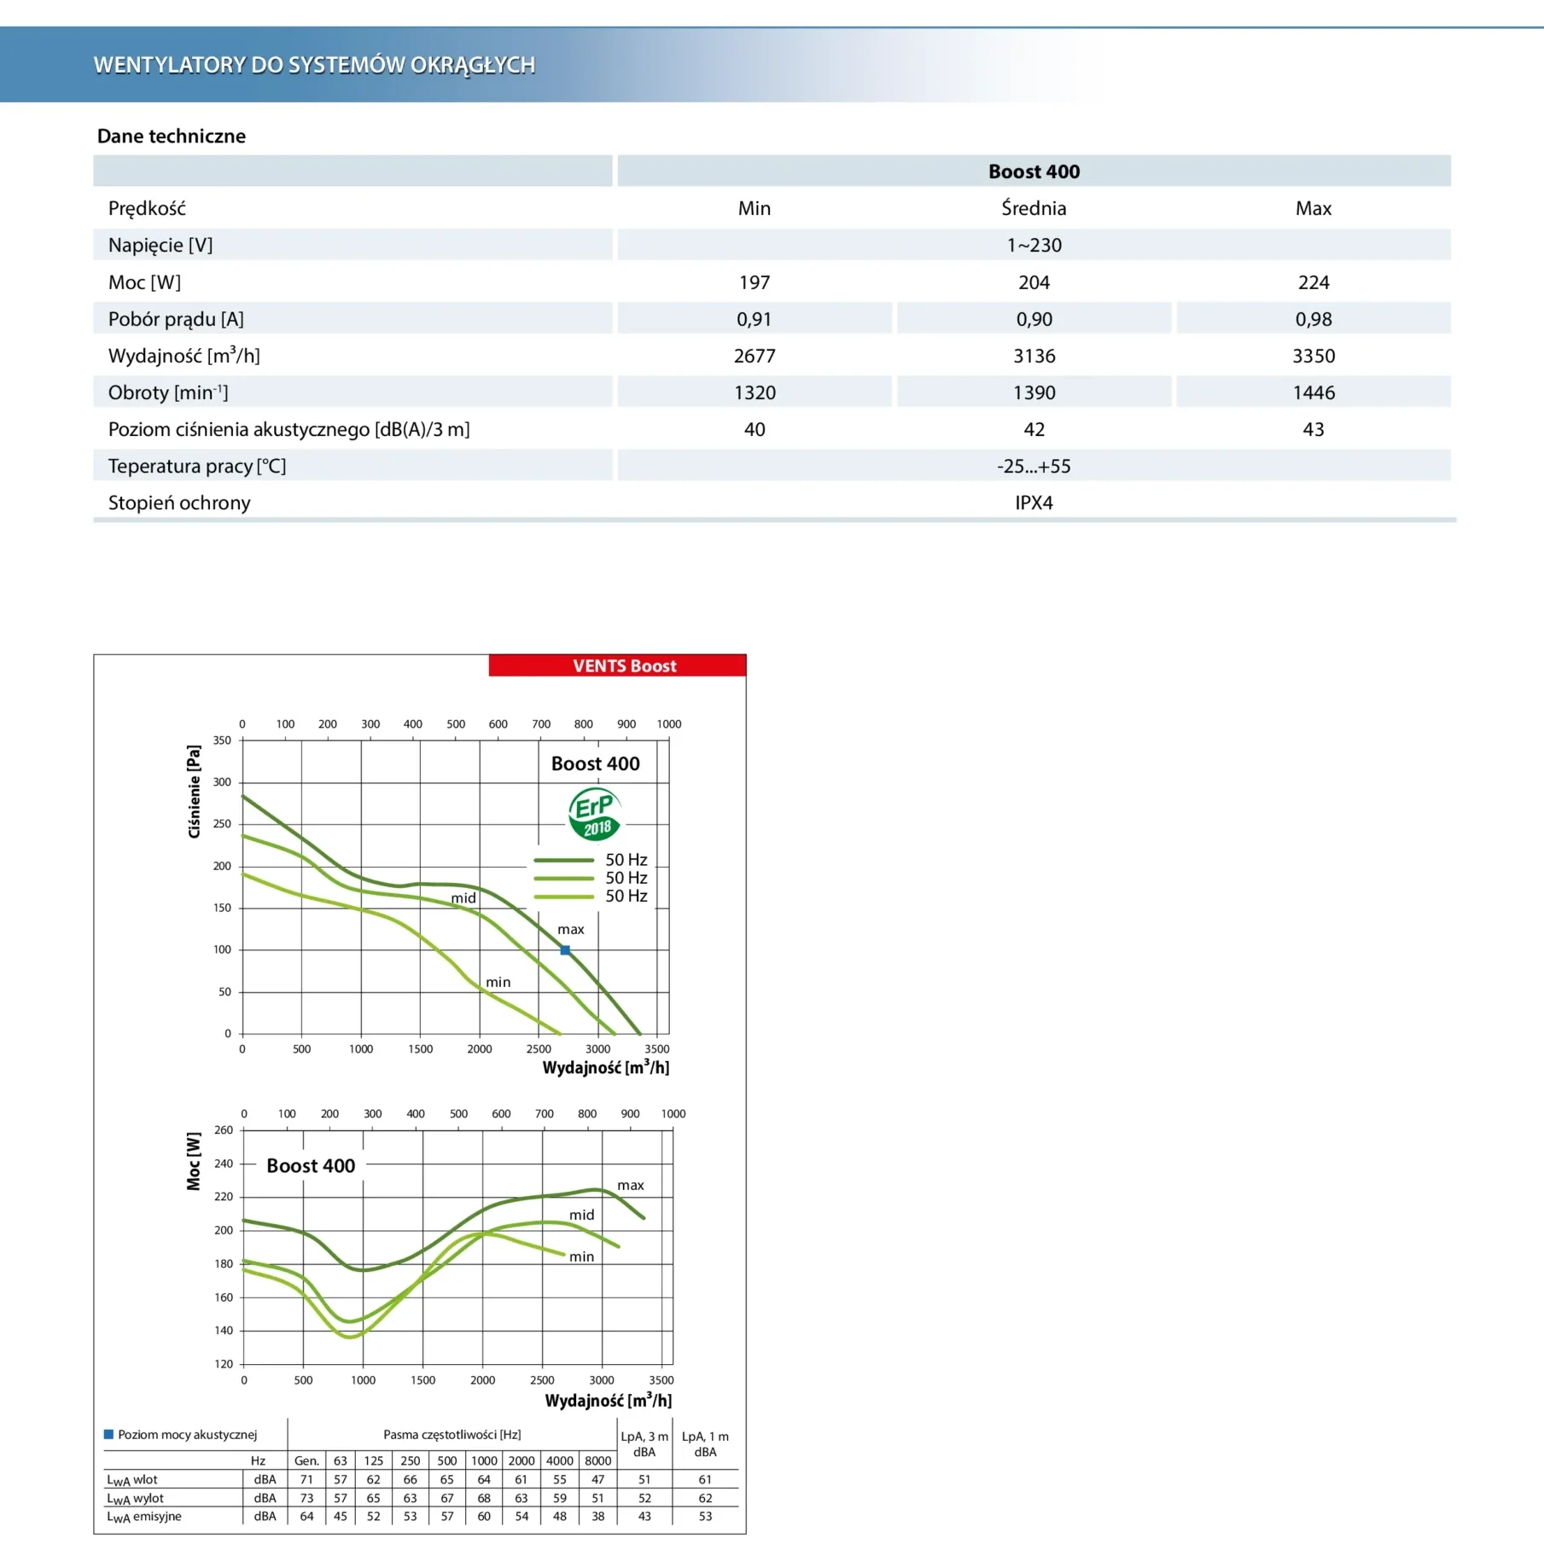Click the Pasma częstotliwości [Hz] table header
The height and width of the screenshot is (1550, 1544).
pos(452,1435)
